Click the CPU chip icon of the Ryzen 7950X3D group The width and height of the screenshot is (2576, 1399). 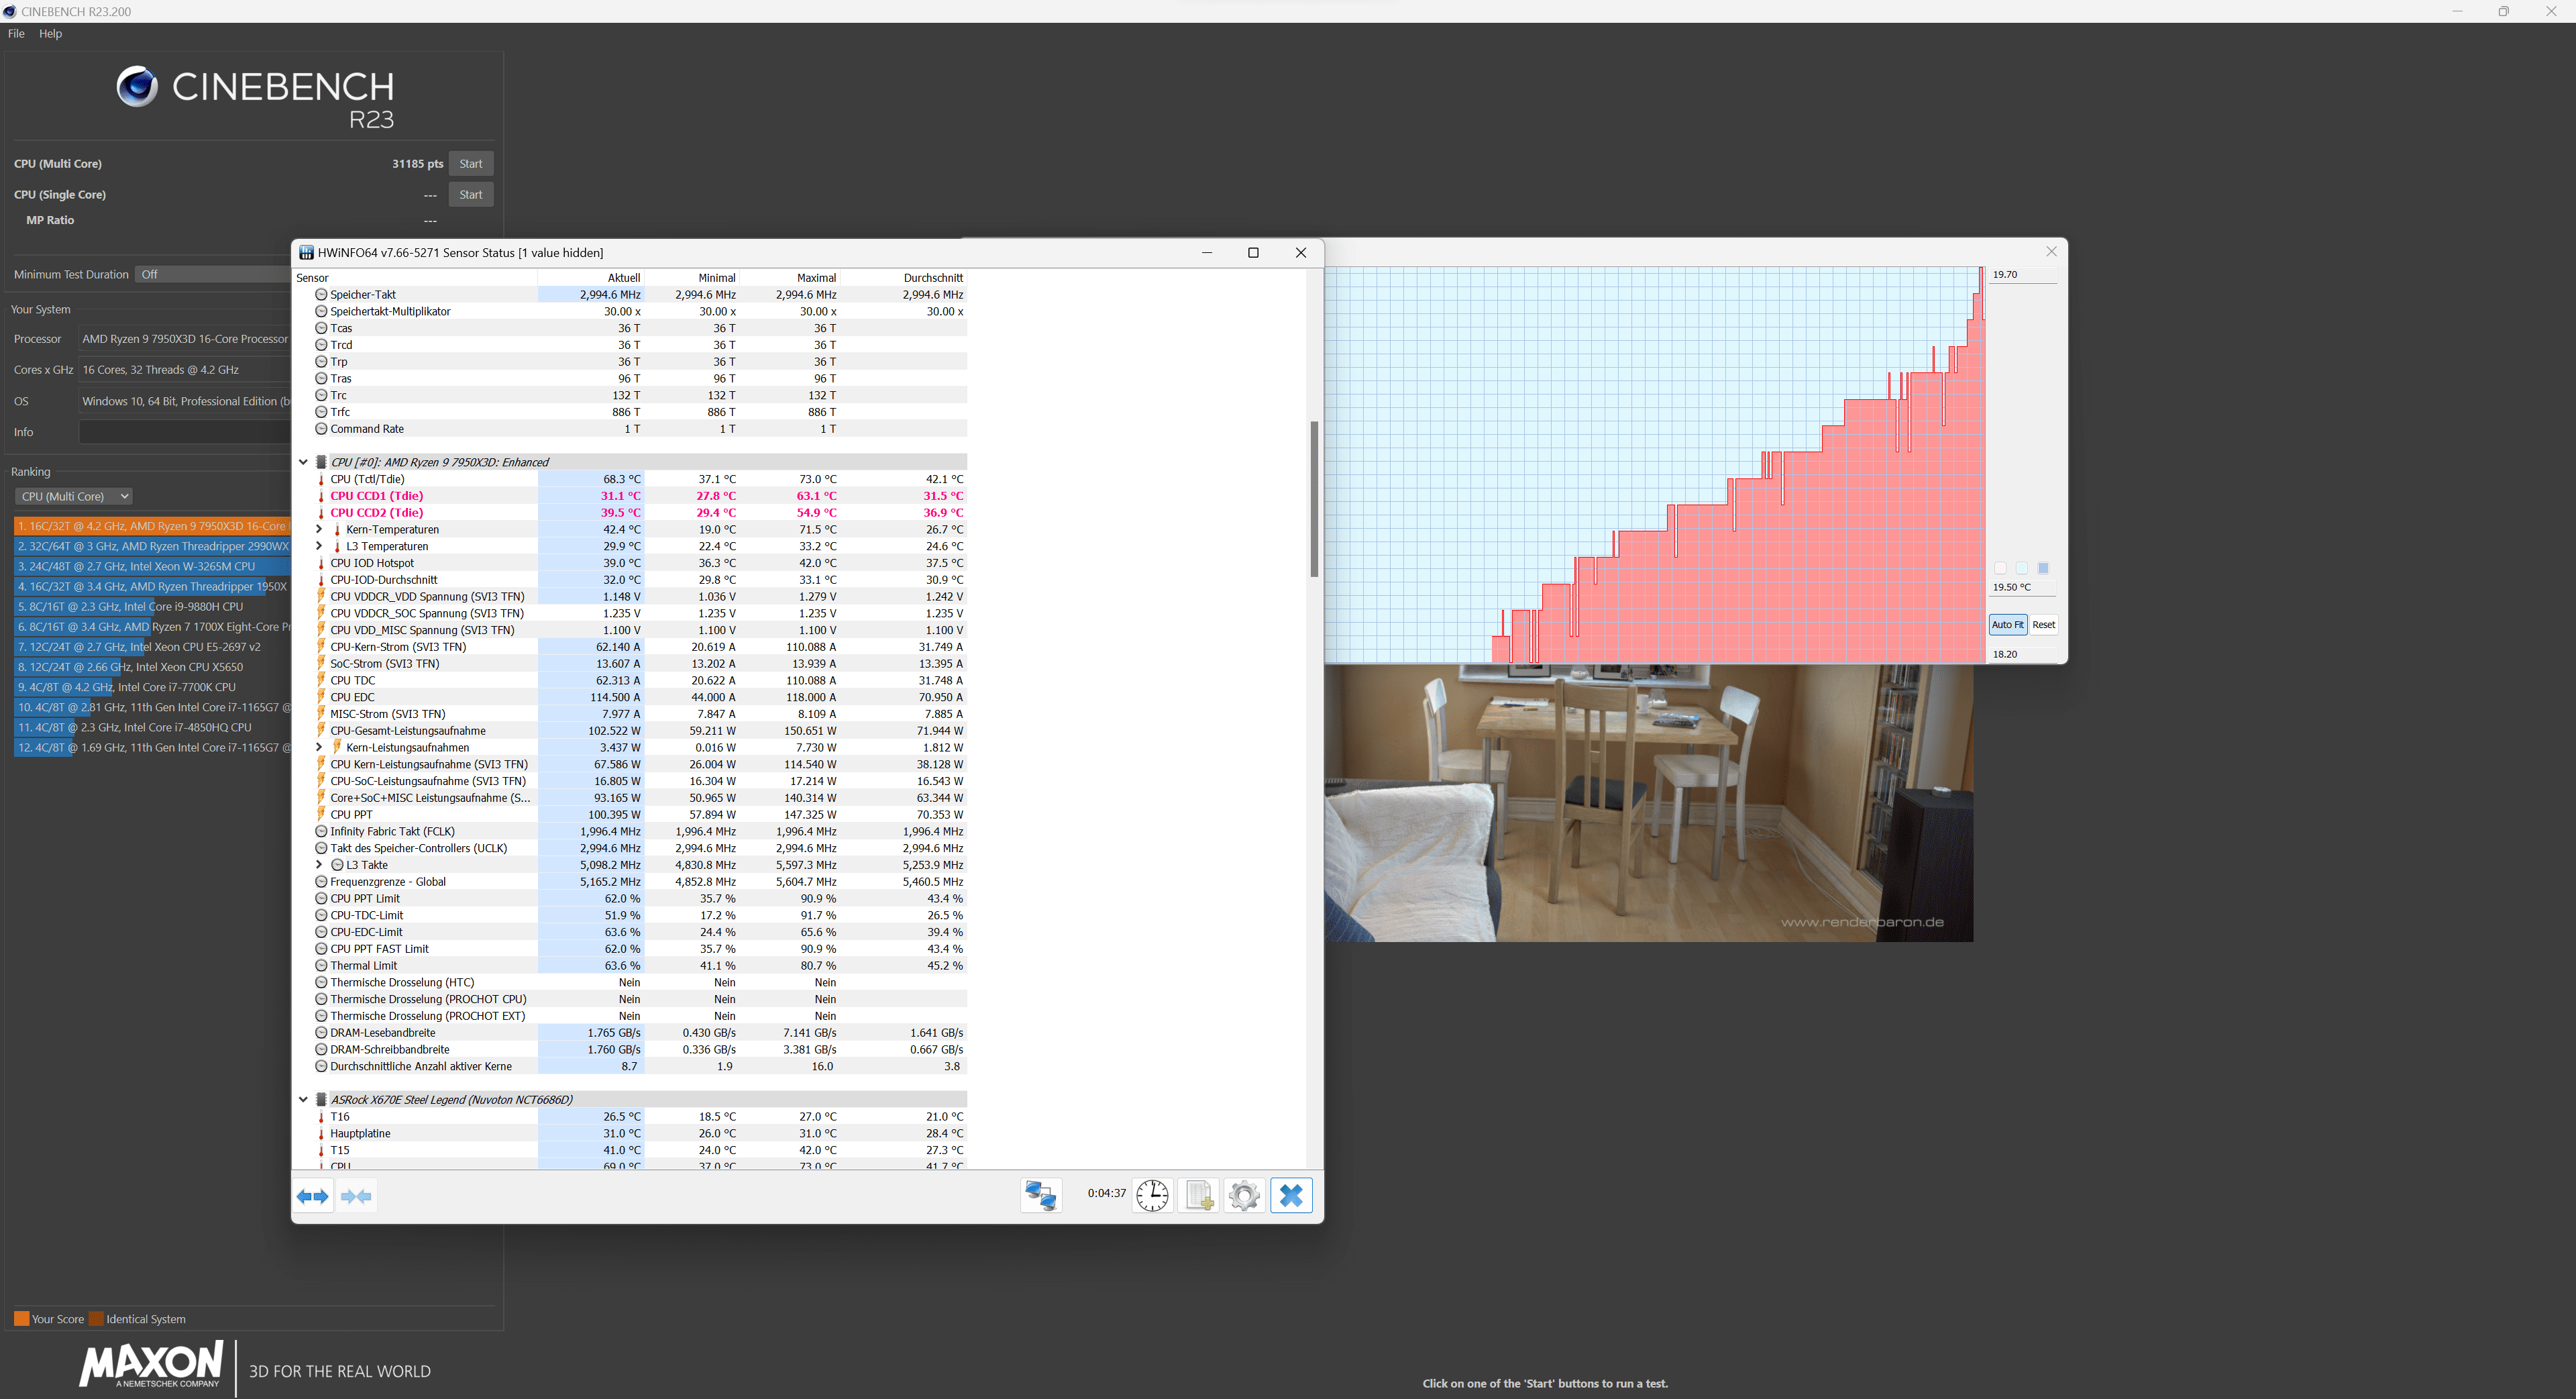321,462
